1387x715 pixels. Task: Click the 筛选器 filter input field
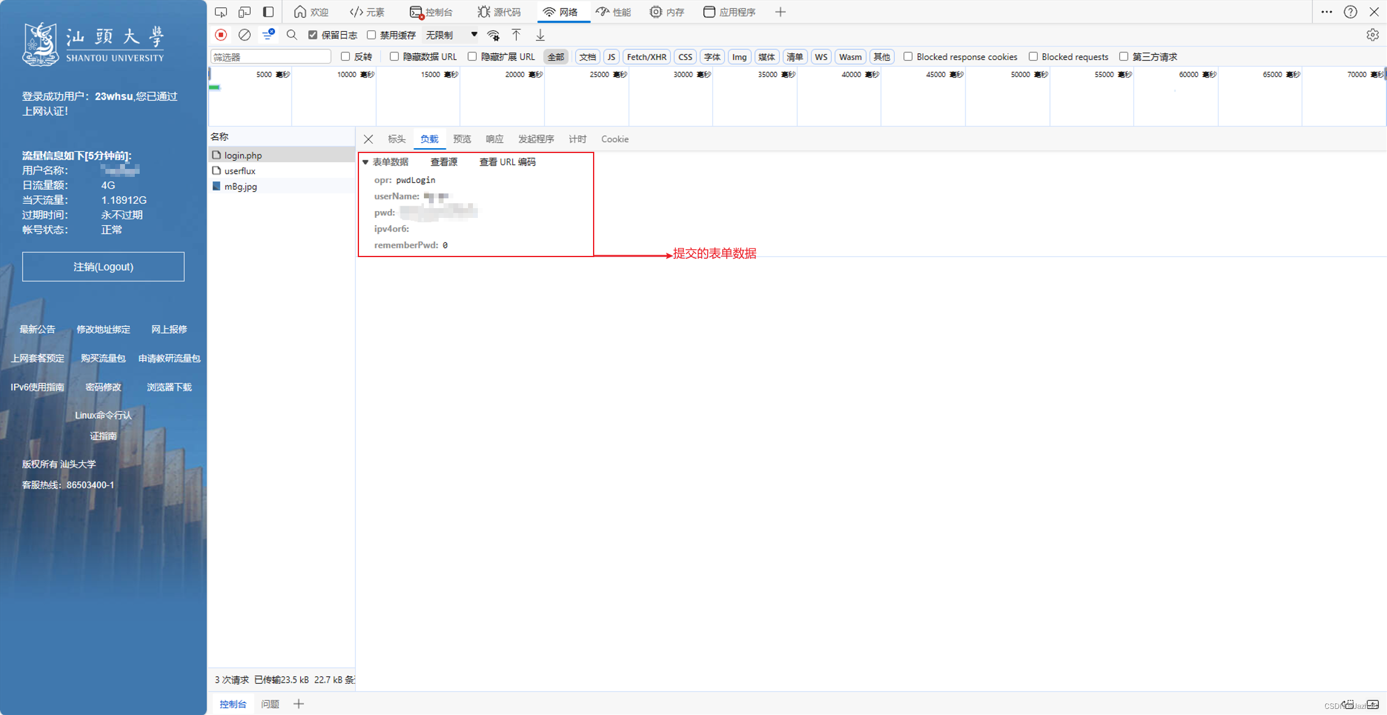click(270, 57)
